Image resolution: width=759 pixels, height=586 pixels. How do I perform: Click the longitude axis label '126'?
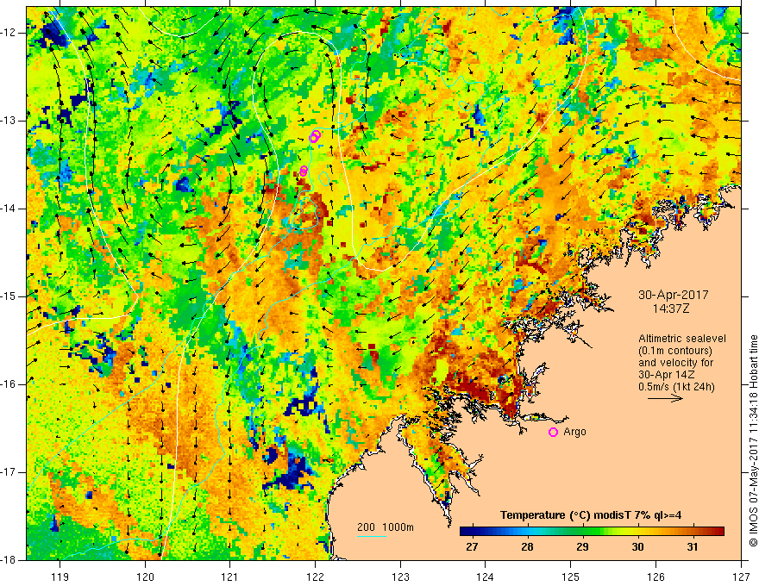pyautogui.click(x=655, y=577)
